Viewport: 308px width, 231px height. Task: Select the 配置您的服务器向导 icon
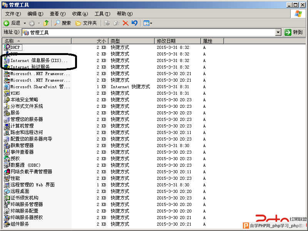(7, 139)
